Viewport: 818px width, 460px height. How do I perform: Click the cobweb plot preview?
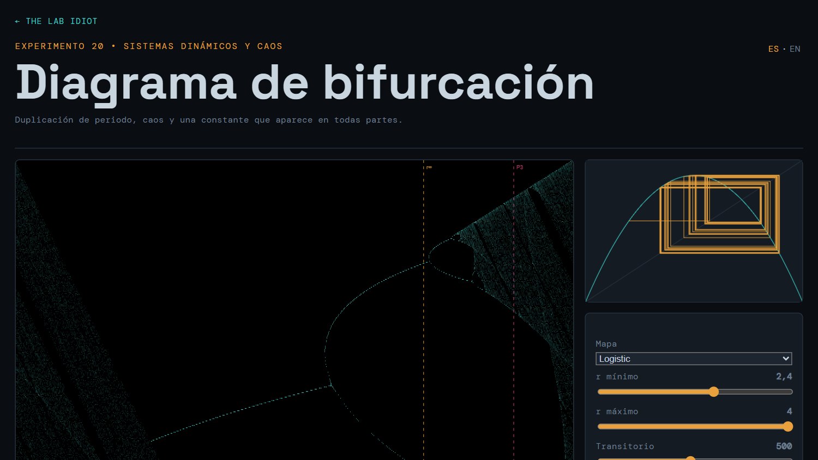click(694, 231)
